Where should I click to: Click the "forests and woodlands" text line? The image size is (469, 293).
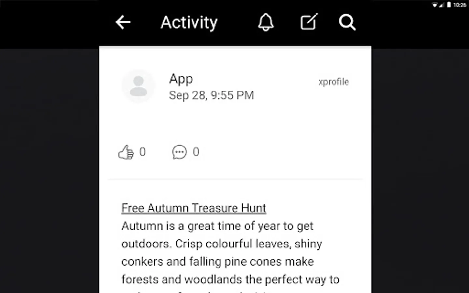point(231,279)
